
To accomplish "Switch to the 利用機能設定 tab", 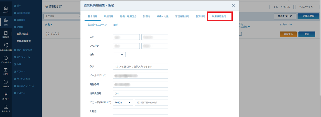I will point(219,16).
